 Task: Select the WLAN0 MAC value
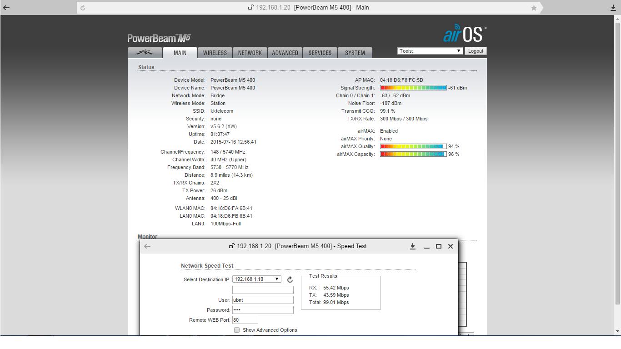click(x=231, y=208)
